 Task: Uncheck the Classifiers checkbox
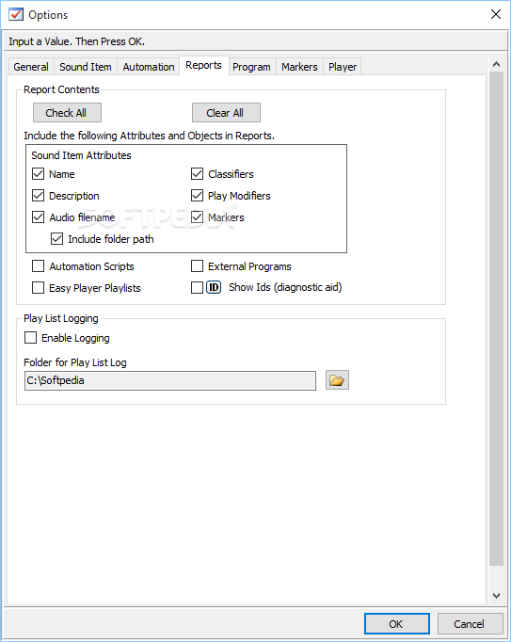[x=197, y=174]
